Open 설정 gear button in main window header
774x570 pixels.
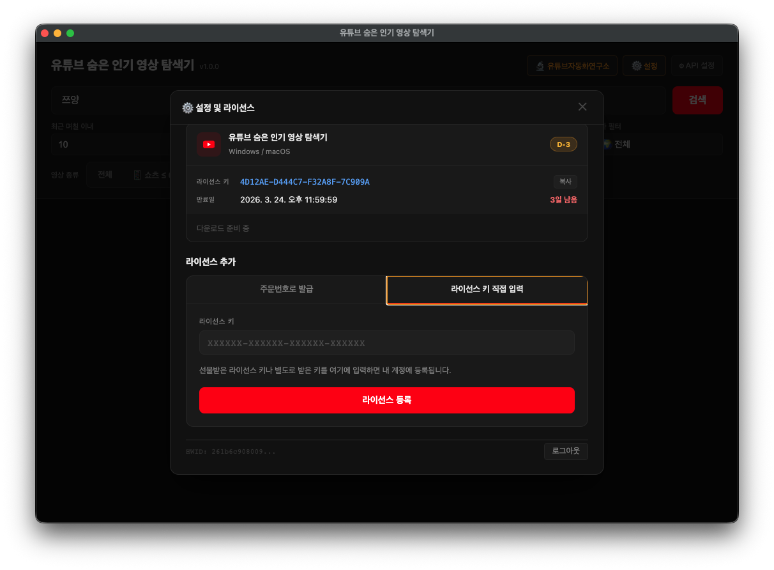(x=644, y=66)
